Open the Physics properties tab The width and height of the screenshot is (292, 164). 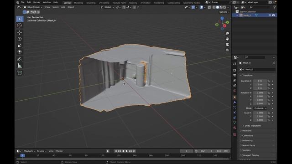[235, 113]
